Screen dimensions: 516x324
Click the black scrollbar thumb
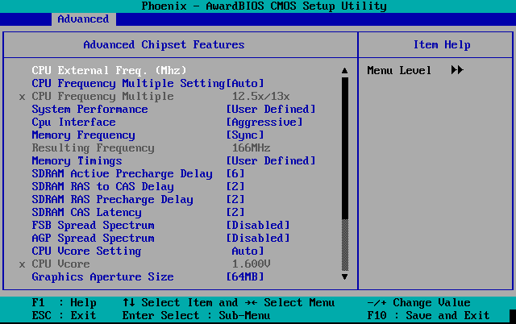[344, 148]
